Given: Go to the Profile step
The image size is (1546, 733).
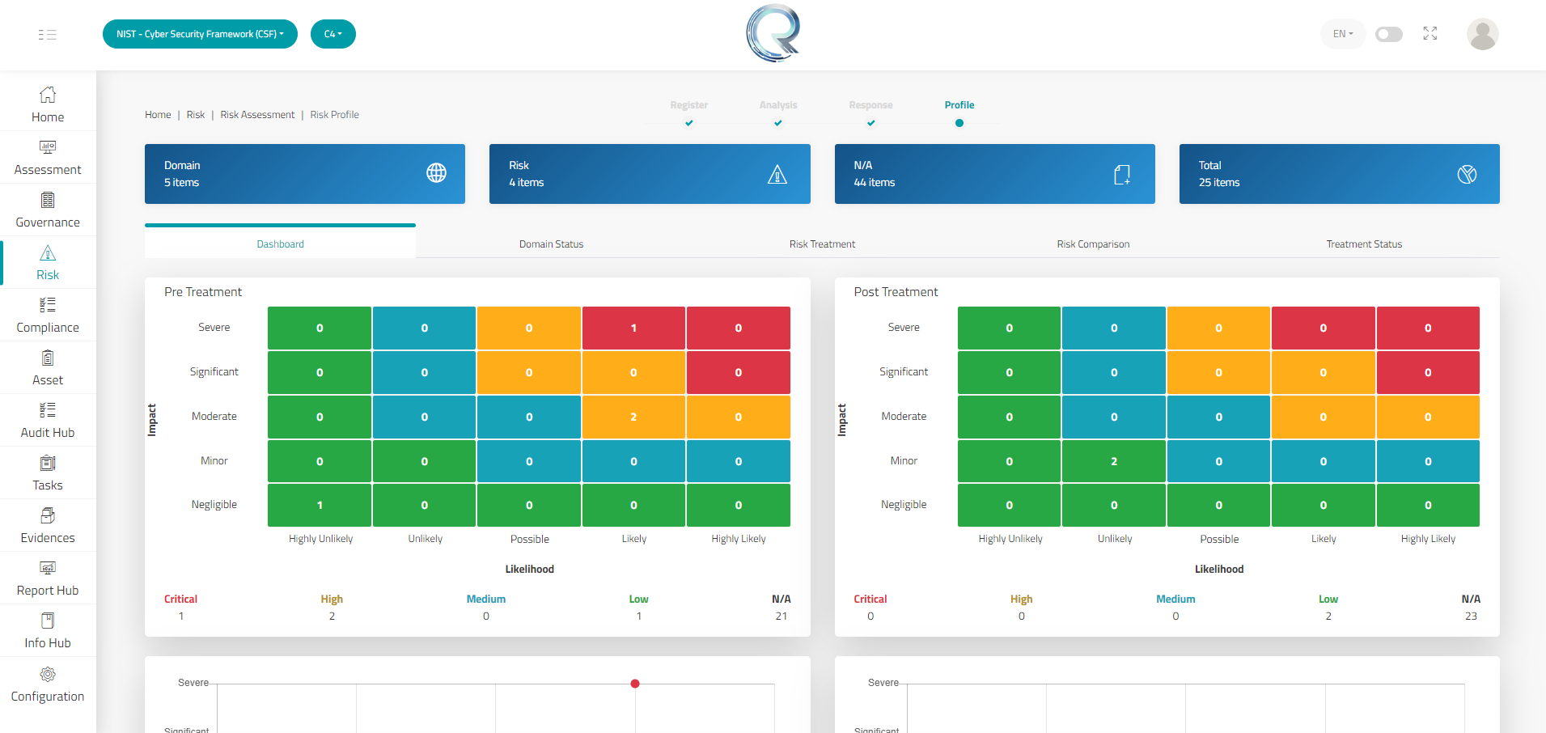Looking at the screenshot, I should click(x=959, y=105).
